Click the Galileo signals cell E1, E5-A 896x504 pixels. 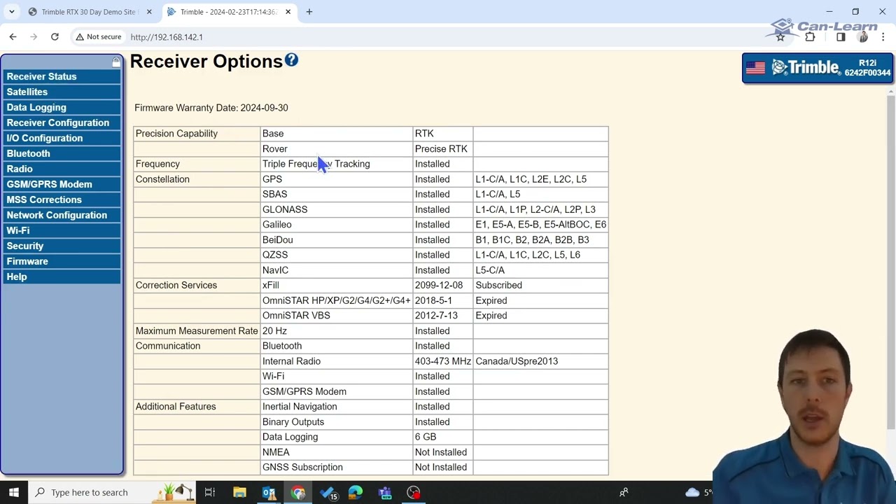pyautogui.click(x=540, y=225)
